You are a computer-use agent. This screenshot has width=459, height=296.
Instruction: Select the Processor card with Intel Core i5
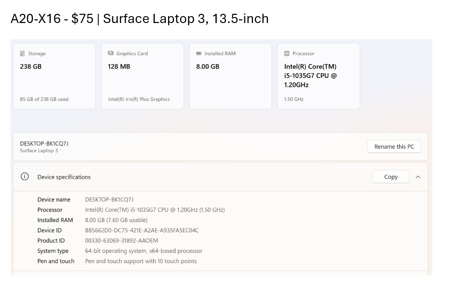pos(318,75)
